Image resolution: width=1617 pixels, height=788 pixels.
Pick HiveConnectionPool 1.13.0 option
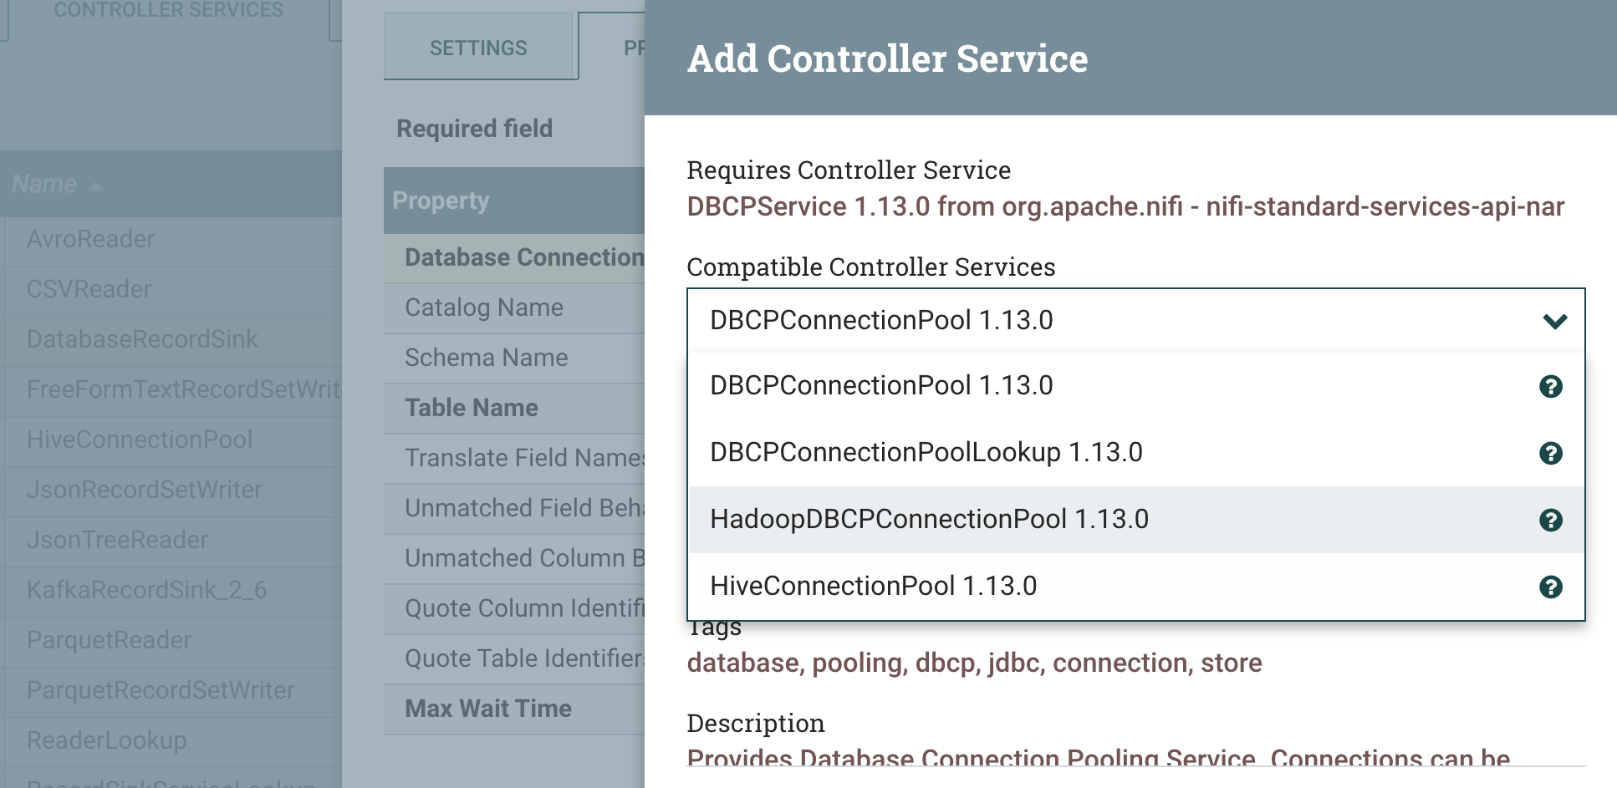point(873,587)
